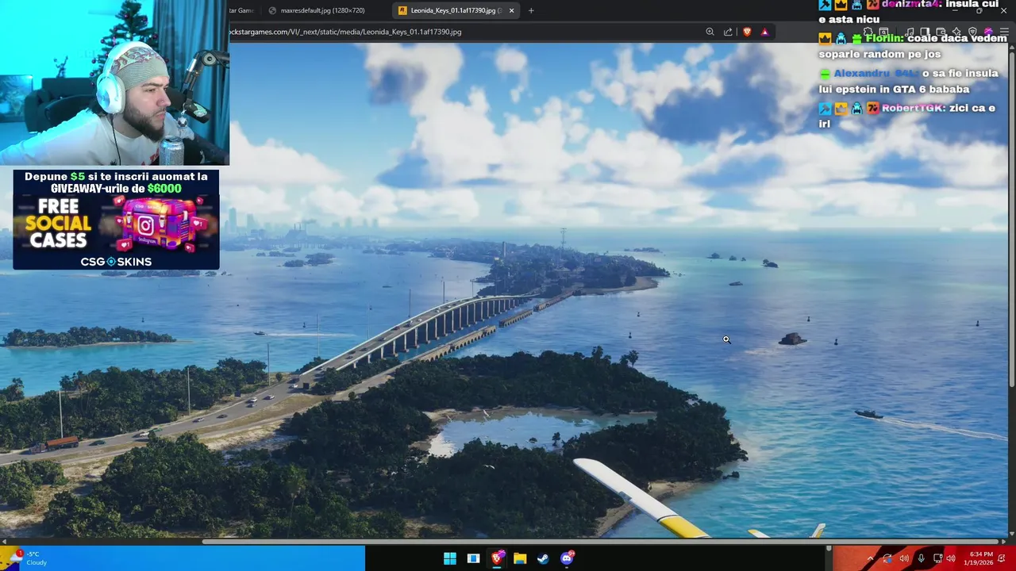This screenshot has width=1016, height=571.
Task: Switch to the maxresdefault.jpg tab
Action: [325, 10]
